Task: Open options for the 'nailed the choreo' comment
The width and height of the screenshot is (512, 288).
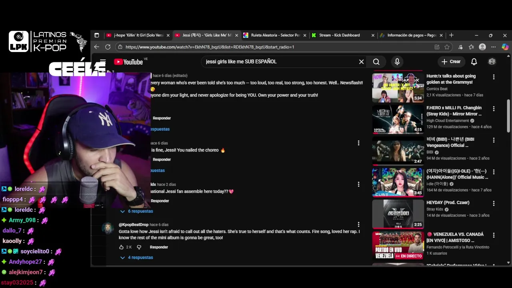Action: [358, 143]
